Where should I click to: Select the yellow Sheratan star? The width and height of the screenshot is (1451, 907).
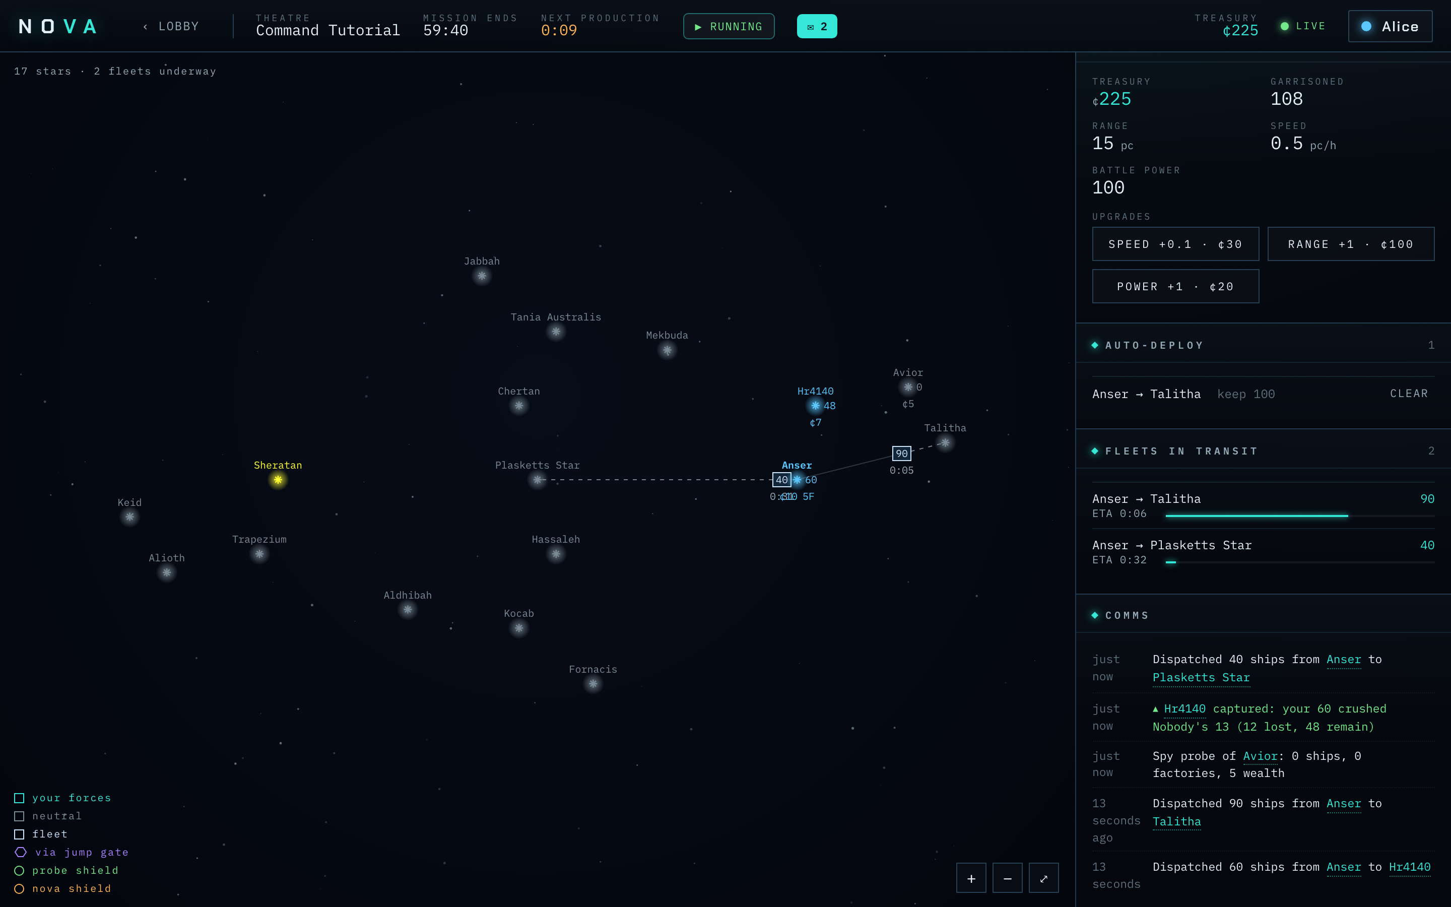[x=278, y=480]
